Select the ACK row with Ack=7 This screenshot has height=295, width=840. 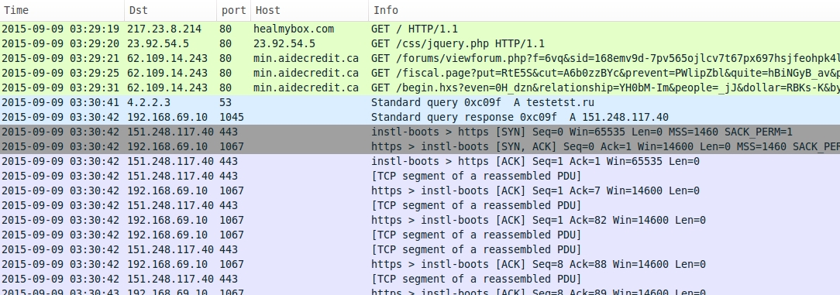[x=420, y=191]
